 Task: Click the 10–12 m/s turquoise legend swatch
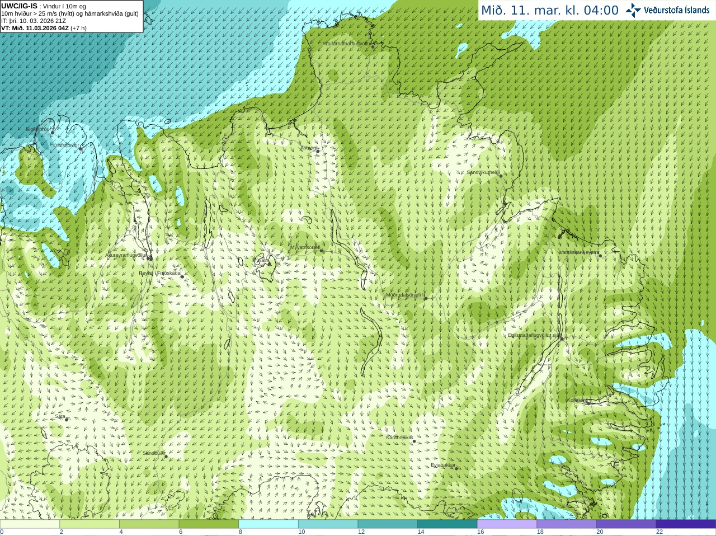(328, 524)
